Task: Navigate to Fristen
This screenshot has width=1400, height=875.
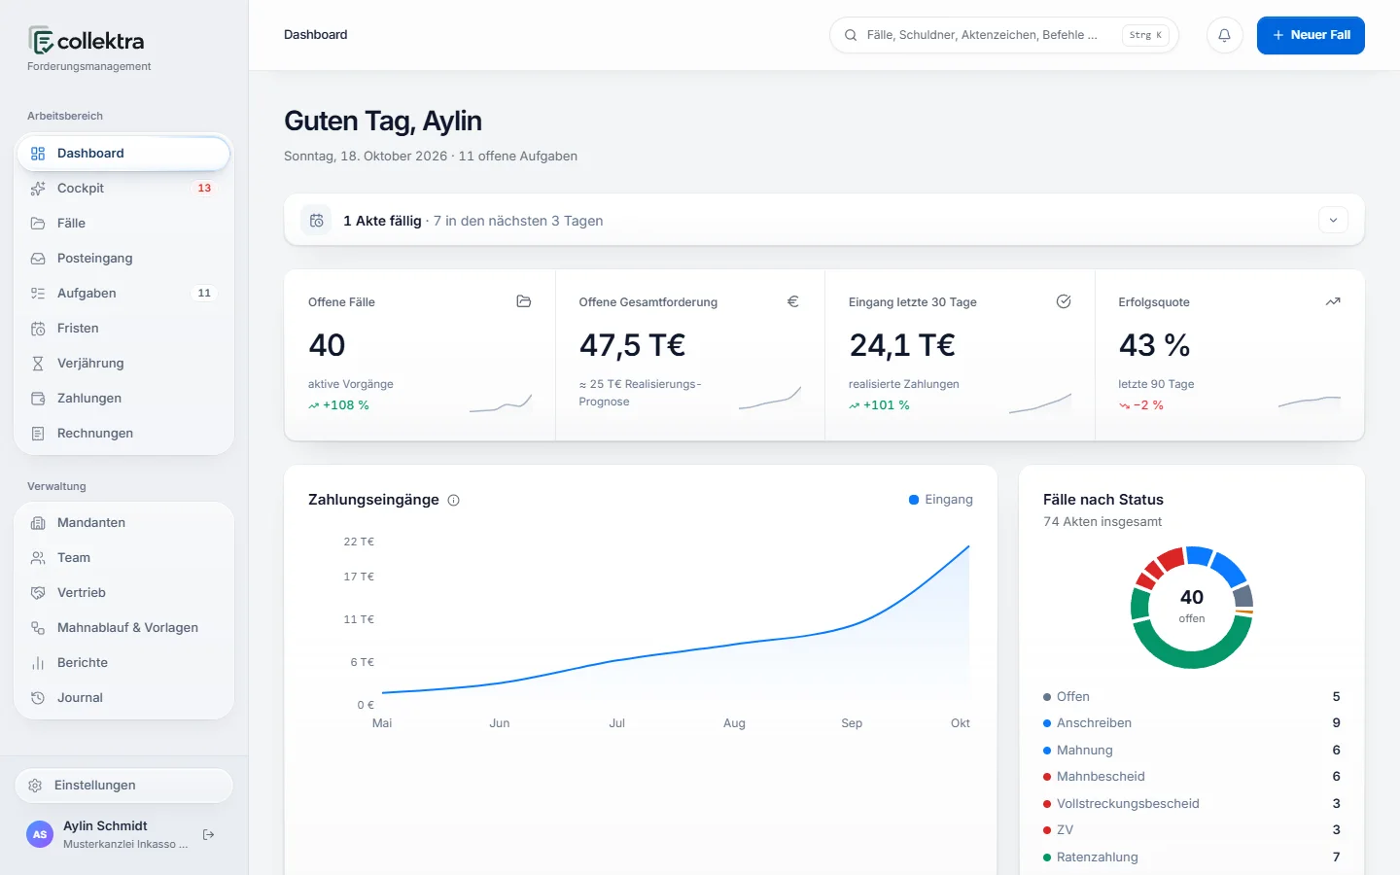Action: point(123,329)
